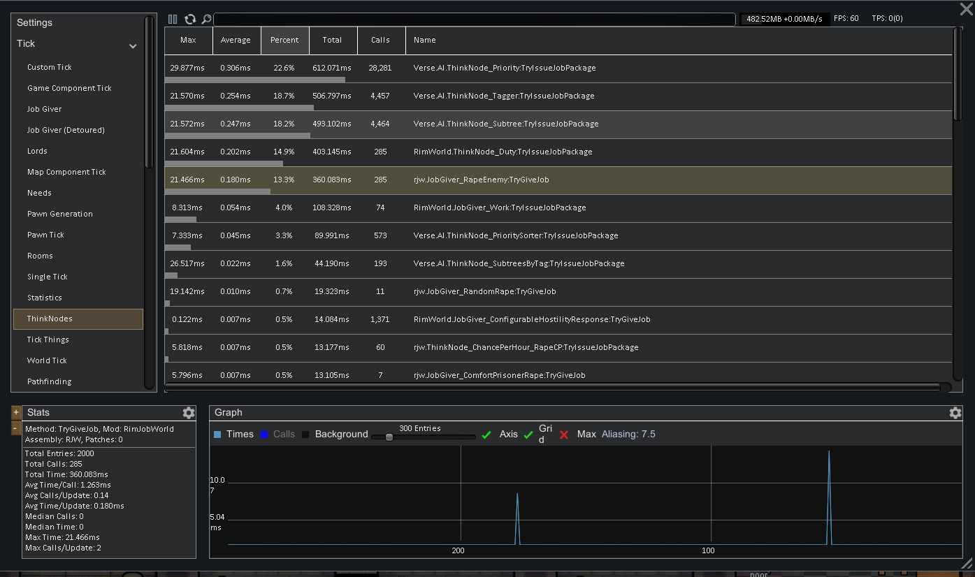Select the JobGiver_ConfigurableHostilityResponse row
The image size is (975, 577).
click(x=558, y=320)
